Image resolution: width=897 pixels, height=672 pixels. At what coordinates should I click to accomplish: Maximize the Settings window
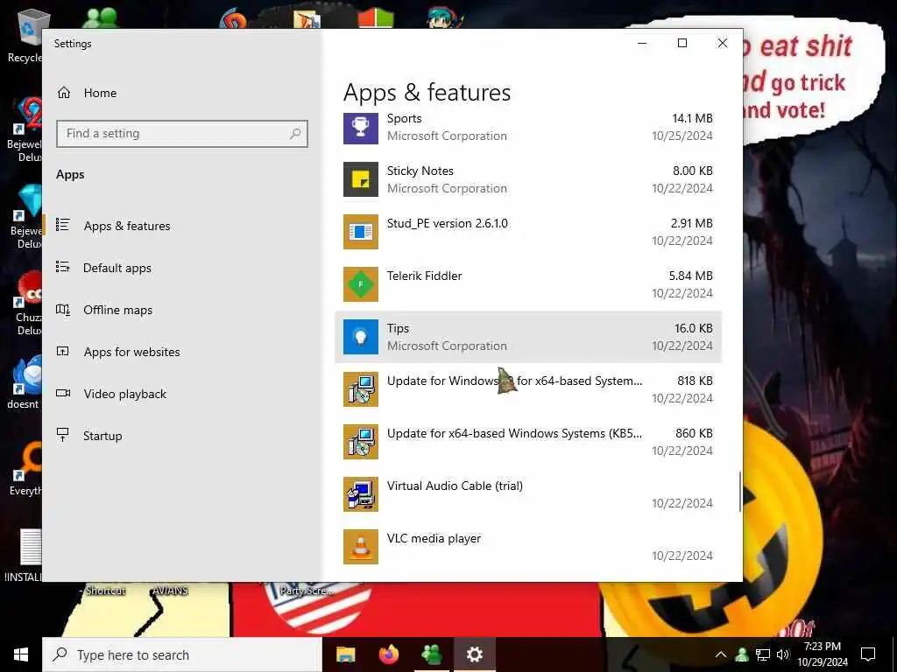(682, 43)
